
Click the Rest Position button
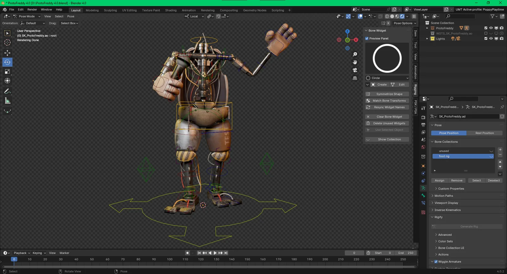[x=485, y=133]
